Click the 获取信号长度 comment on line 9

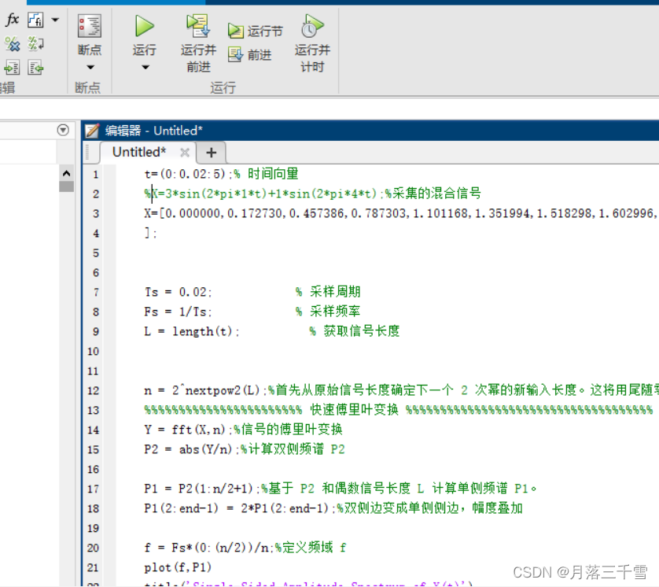355,331
